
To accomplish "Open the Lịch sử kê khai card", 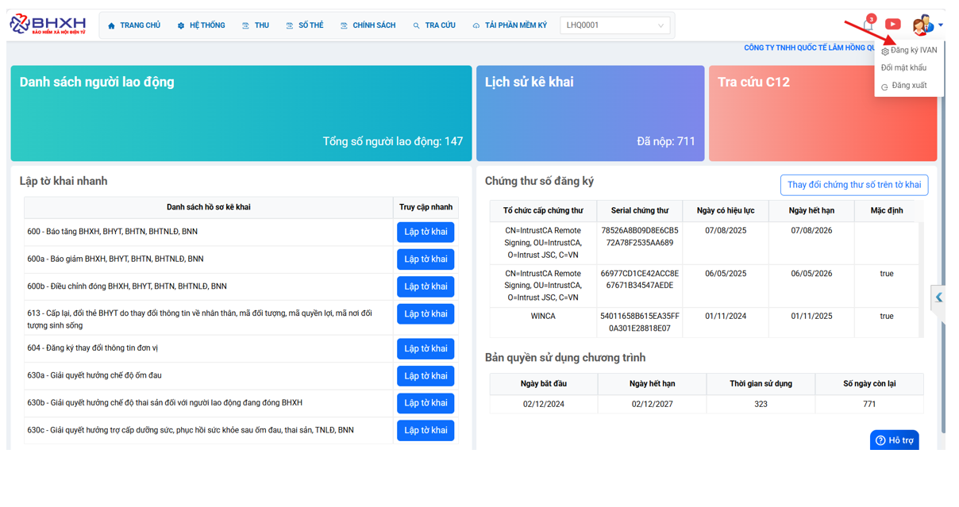I will pyautogui.click(x=590, y=113).
